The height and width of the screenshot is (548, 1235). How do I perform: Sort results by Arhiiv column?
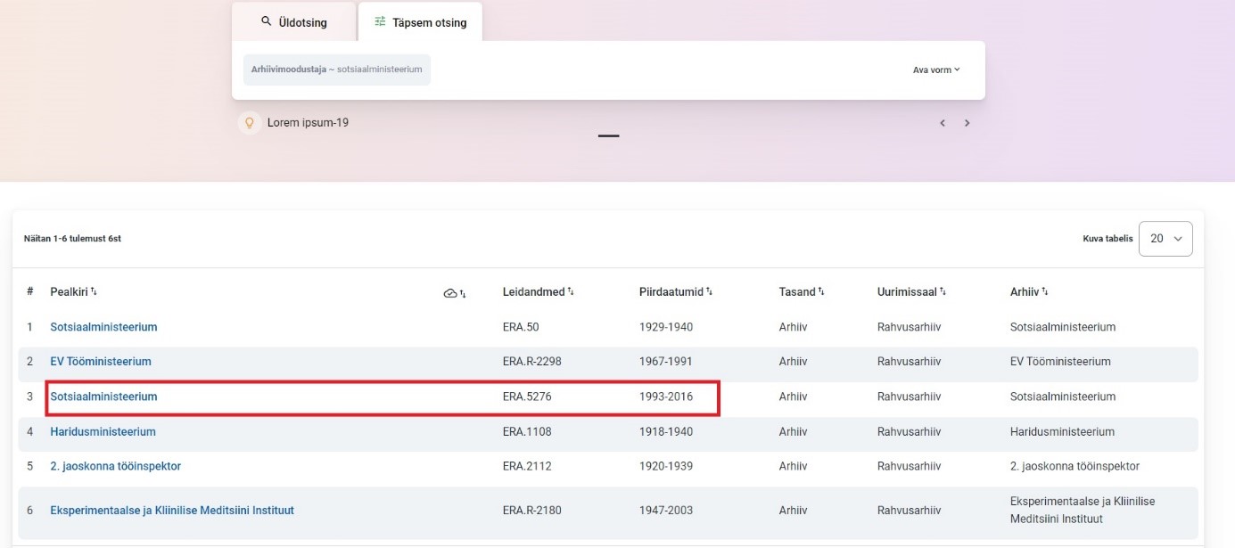[1045, 291]
